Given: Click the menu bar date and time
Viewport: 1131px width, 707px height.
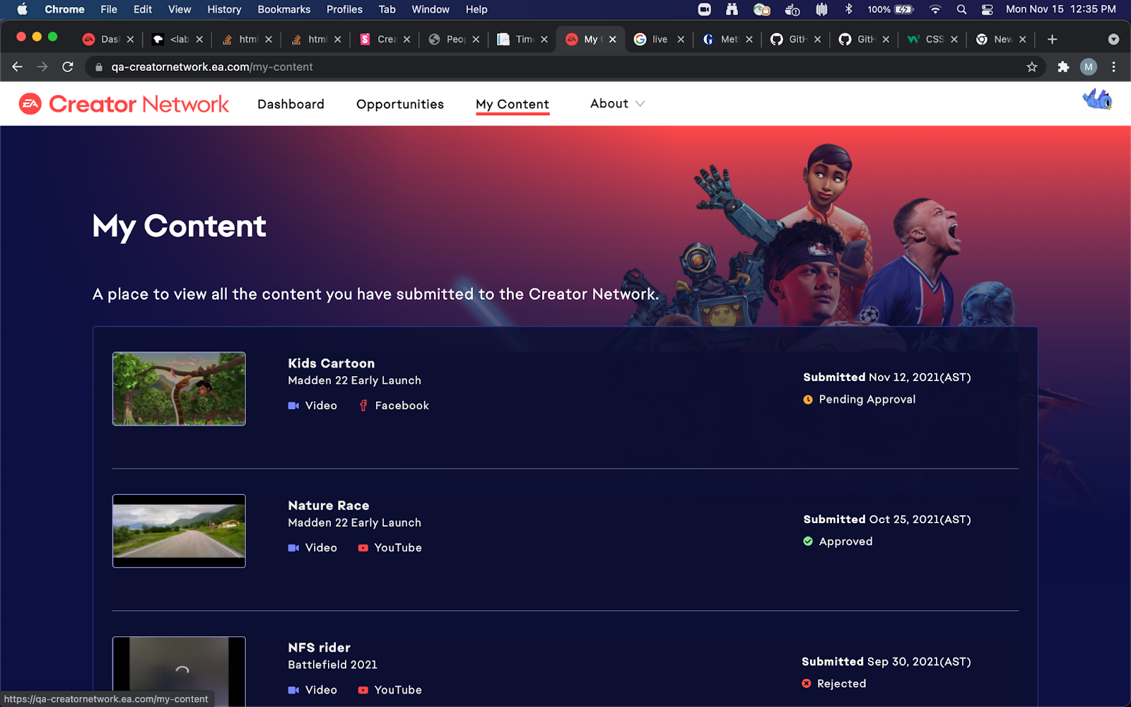Looking at the screenshot, I should (1061, 9).
